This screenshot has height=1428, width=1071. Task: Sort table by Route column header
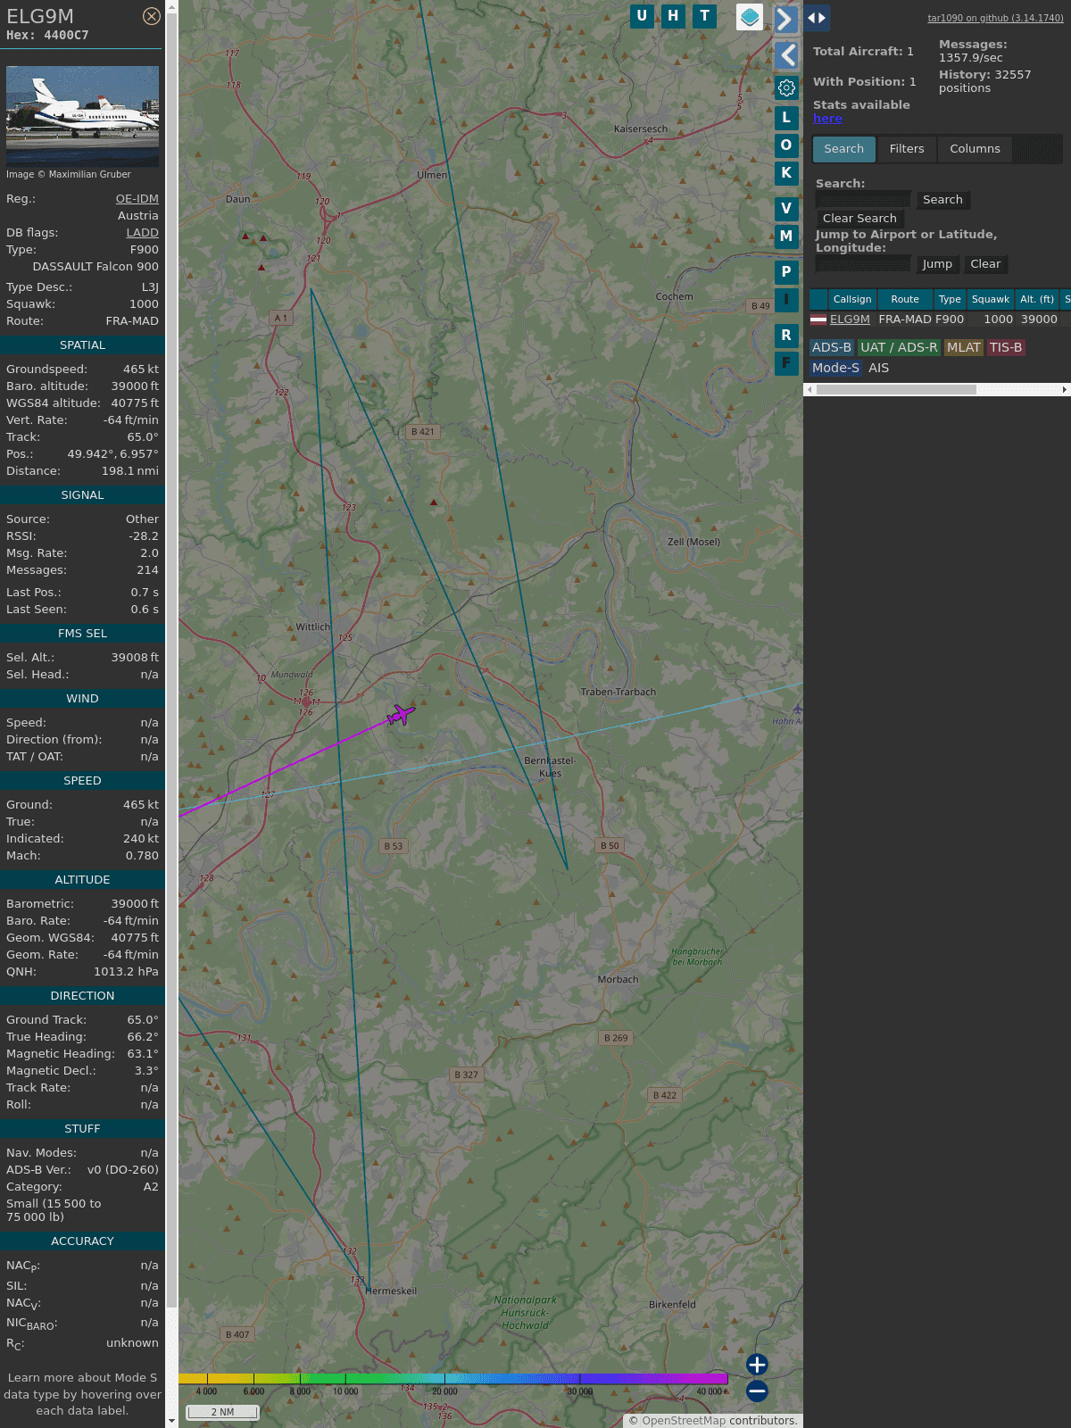click(905, 300)
